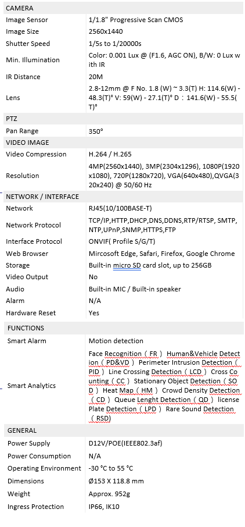The image size is (245, 527).
Task: Click the ONVIF Profile S/G/T text
Action: (122, 241)
